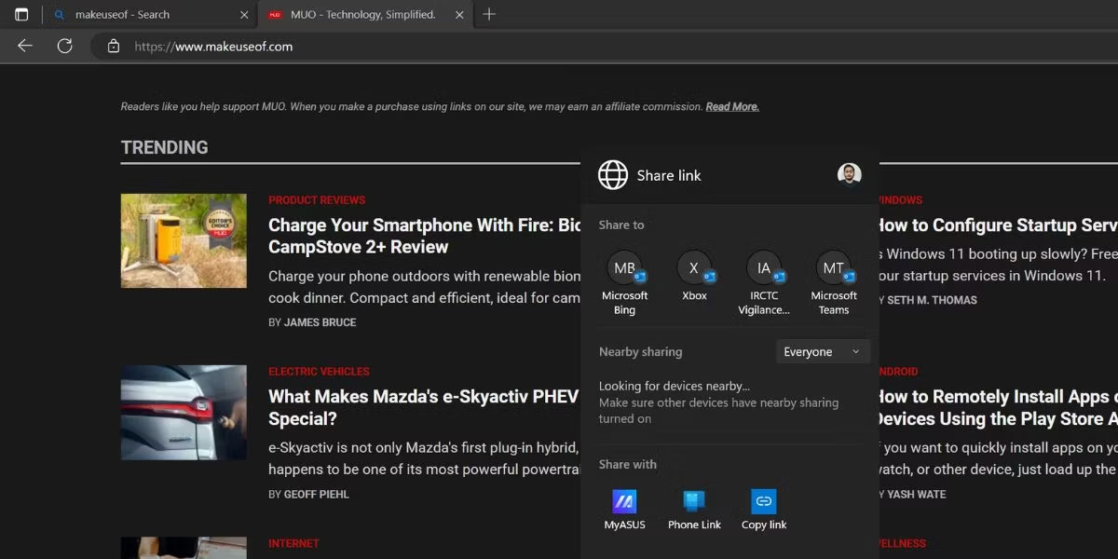
Task: Open the Mazda car article thumbnail
Action: [184, 412]
